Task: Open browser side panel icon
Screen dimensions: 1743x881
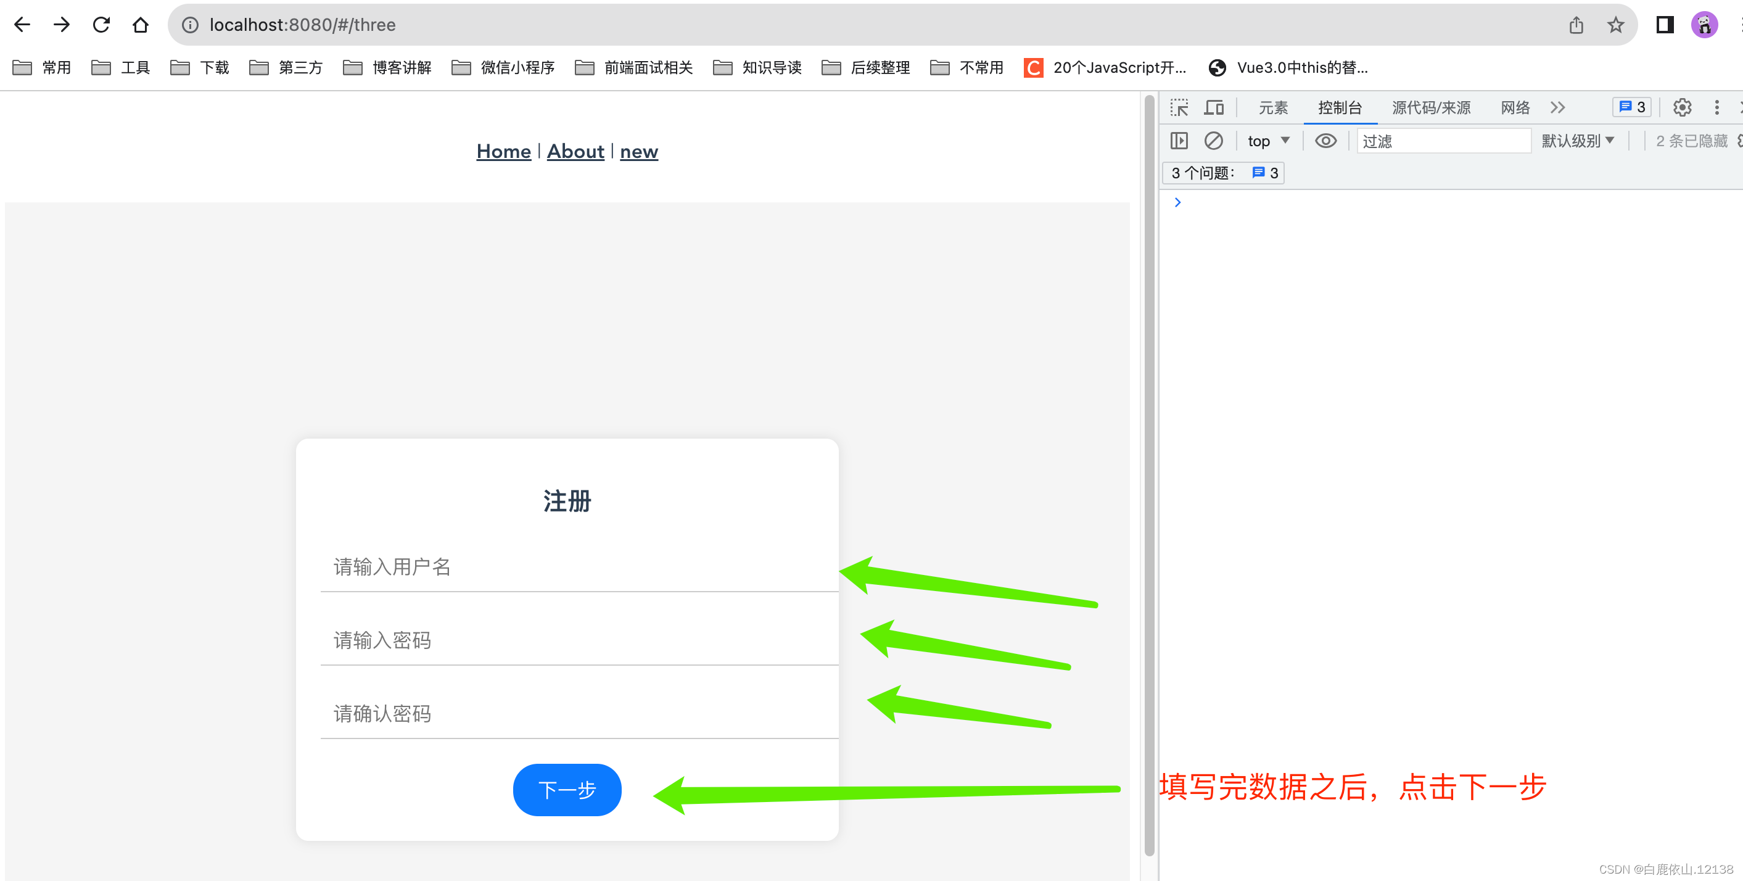Action: (x=1665, y=25)
